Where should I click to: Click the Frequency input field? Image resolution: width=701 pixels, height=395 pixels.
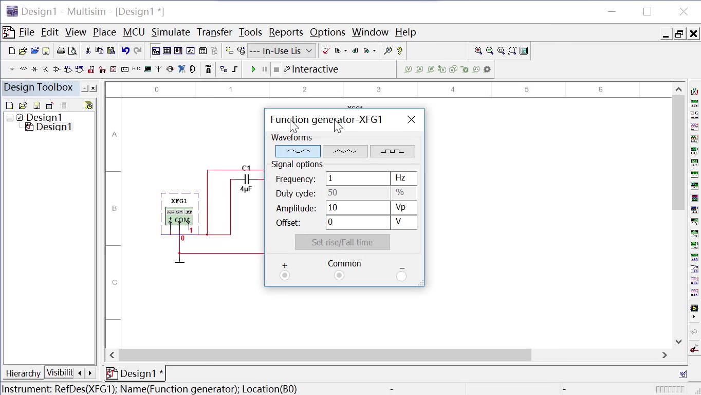point(358,178)
